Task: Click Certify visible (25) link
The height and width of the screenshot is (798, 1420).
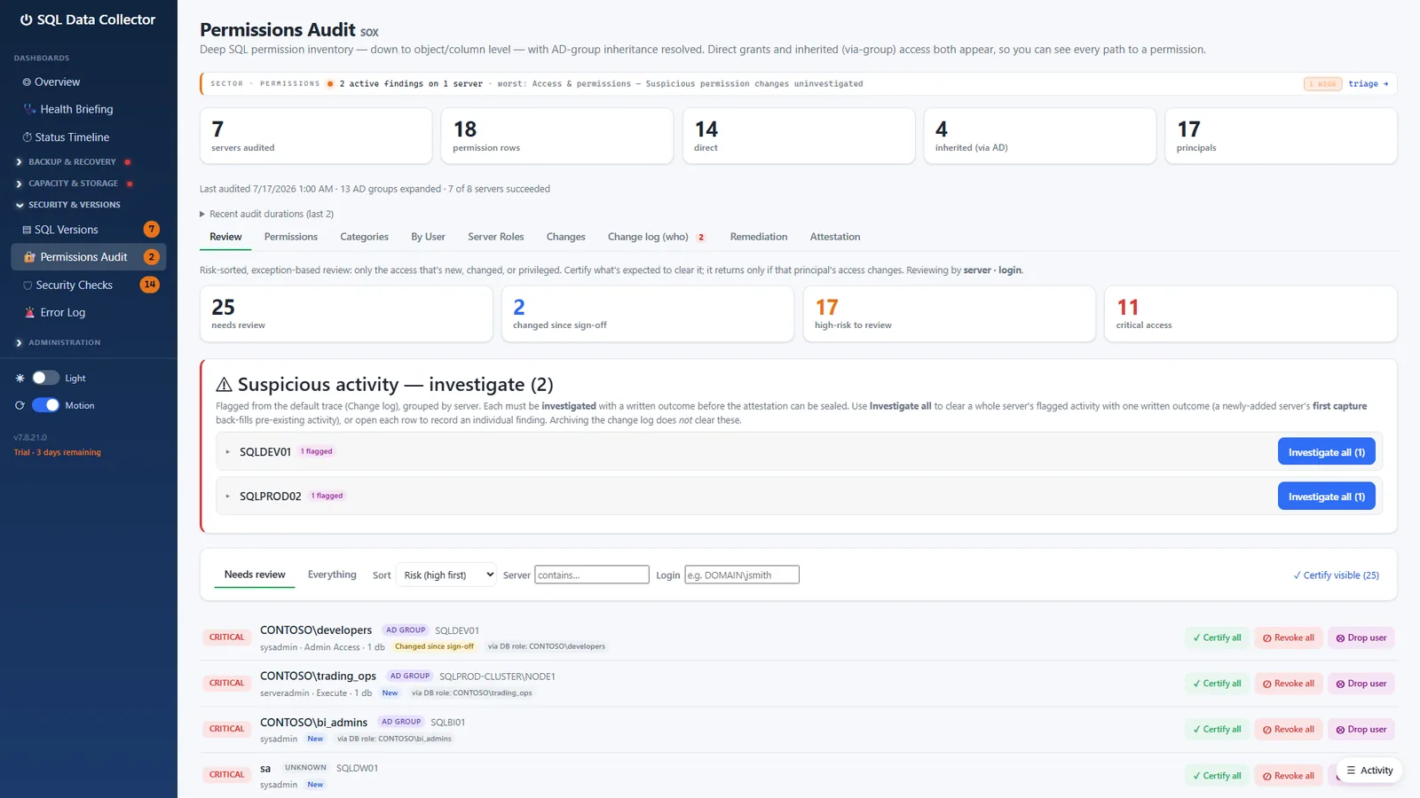Action: click(x=1337, y=575)
